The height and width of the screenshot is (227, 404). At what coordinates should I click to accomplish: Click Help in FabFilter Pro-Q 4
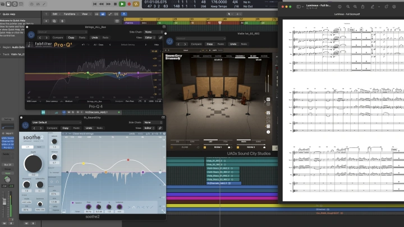point(156,44)
